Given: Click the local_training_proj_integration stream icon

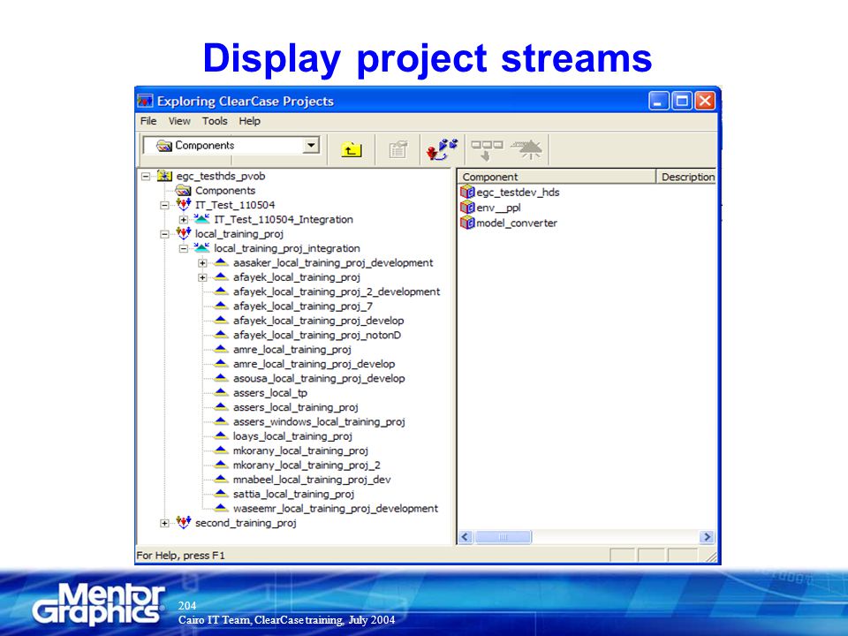Looking at the screenshot, I should (201, 248).
